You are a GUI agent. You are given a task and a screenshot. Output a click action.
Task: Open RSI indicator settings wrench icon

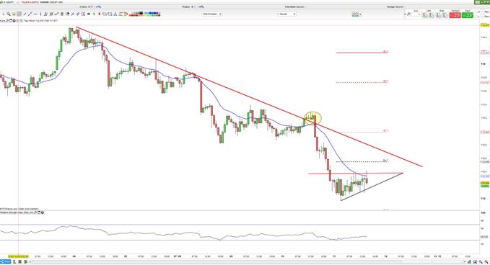click(x=35, y=212)
